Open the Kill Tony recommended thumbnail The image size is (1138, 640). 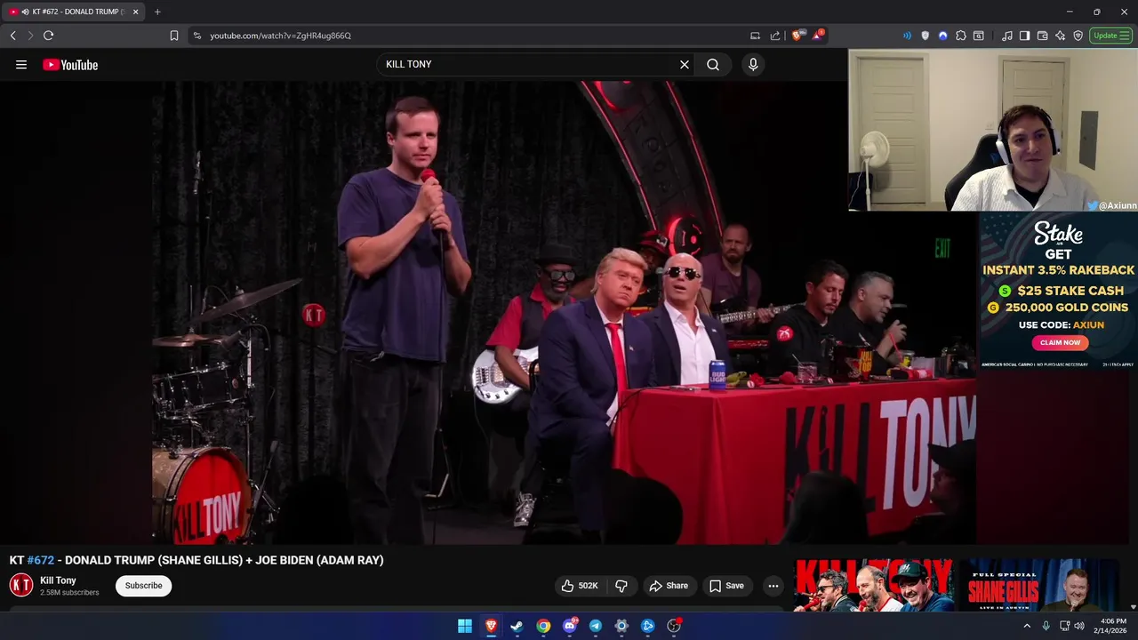[874, 585]
